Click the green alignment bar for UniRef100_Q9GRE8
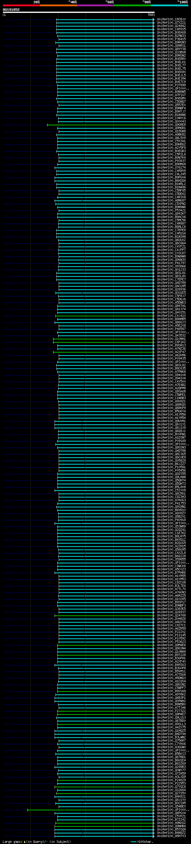Image resolution: width=191 pixels, height=844 pixels. tap(101, 125)
